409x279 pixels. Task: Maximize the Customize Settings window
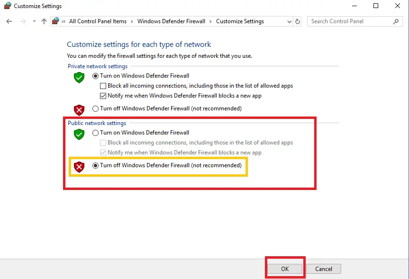(x=376, y=6)
